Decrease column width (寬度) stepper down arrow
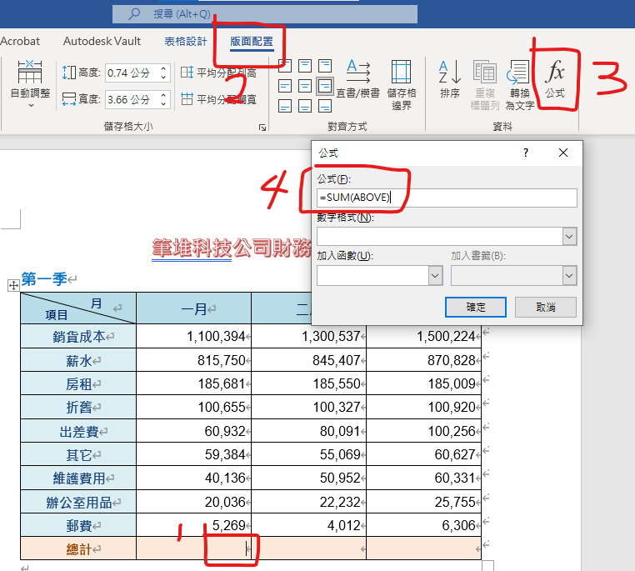 (x=163, y=103)
